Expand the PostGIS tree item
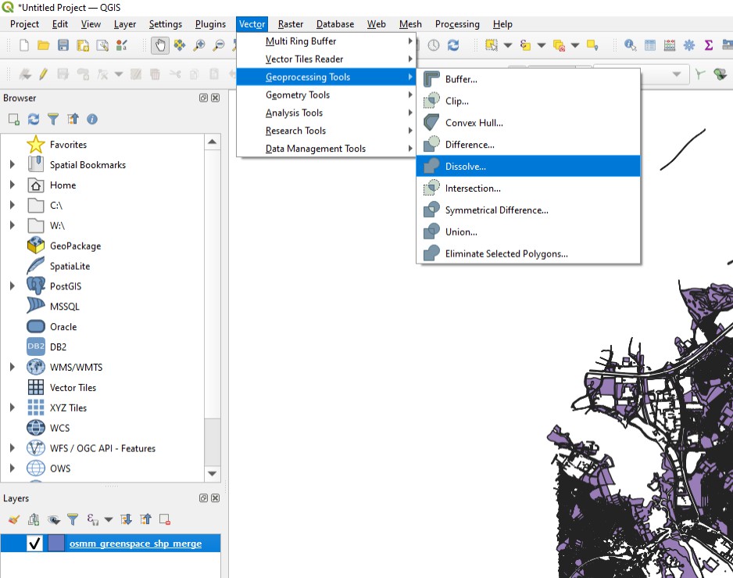 [x=13, y=285]
